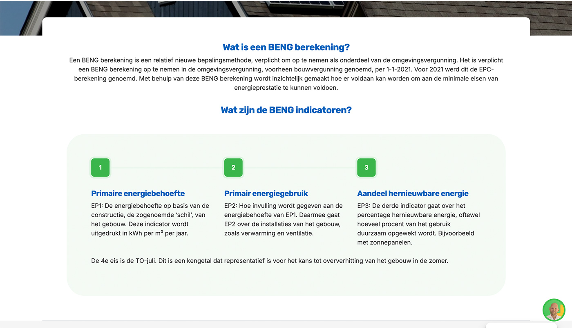Select the 'Primair energiegebruik' title
The height and width of the screenshot is (329, 572).
(x=266, y=193)
